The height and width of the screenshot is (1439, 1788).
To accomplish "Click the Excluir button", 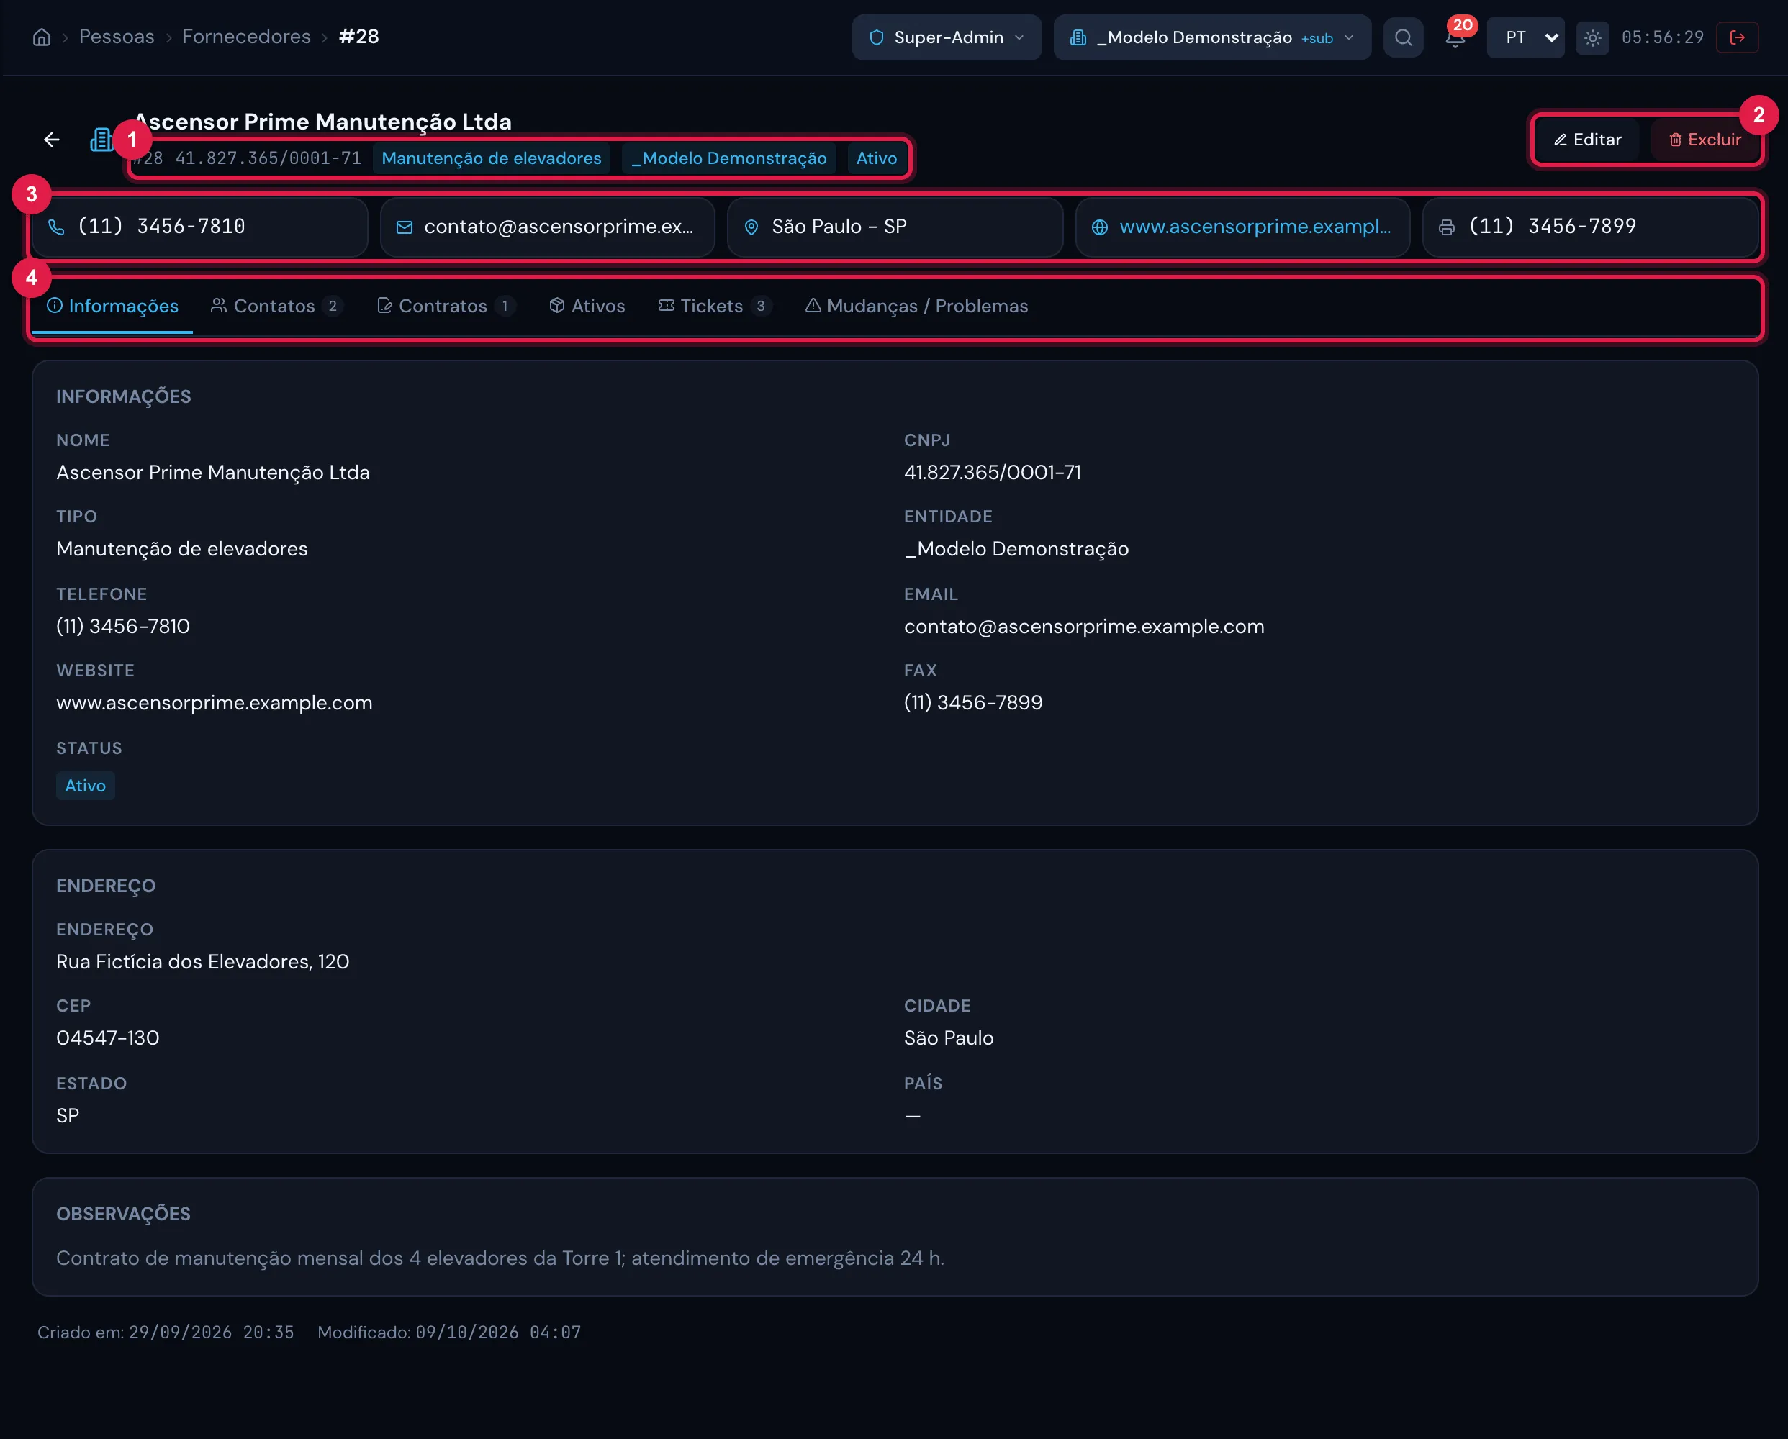I will click(x=1705, y=140).
